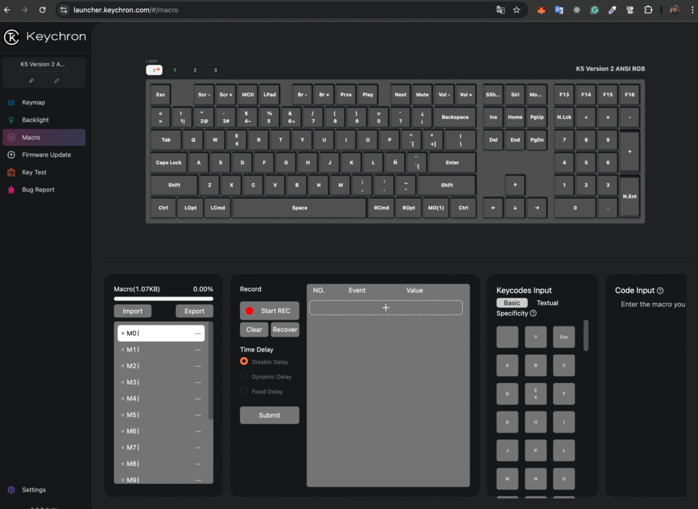Click the red Start REC record dot
Viewport: 698px width, 509px height.
[249, 311]
